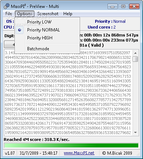143x159 pixels.
Task: Click scrollbar up arrow in digits box
Action: click(135, 53)
